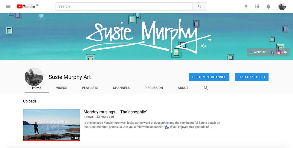Open the Facebook link on banner
The image size is (293, 148).
pyautogui.click(x=272, y=52)
